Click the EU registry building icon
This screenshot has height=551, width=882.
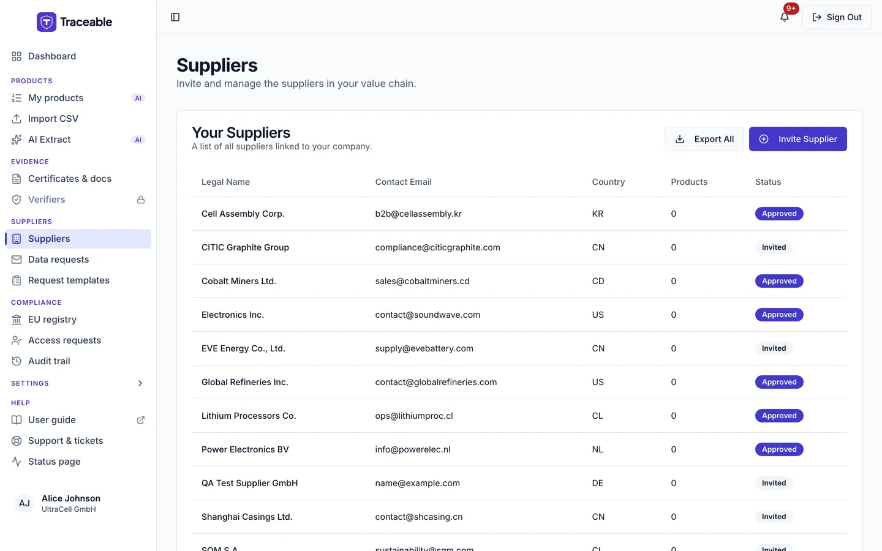click(x=17, y=320)
